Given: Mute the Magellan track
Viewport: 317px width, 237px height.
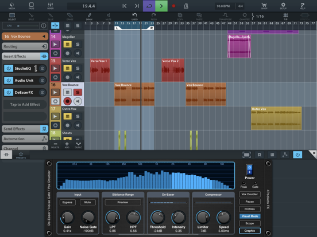Looking at the screenshot, I should coord(67,44).
